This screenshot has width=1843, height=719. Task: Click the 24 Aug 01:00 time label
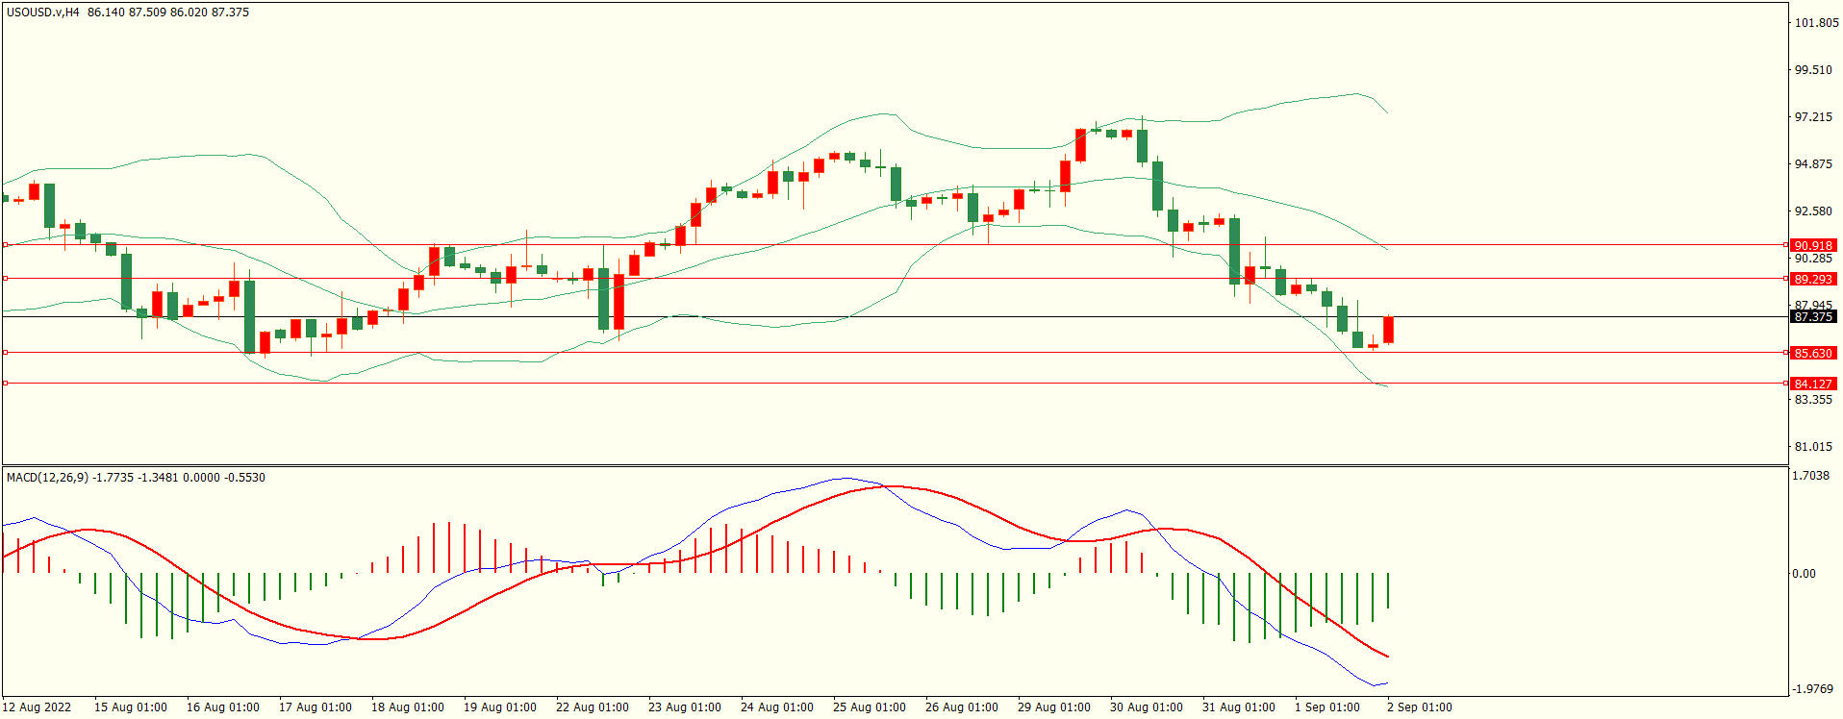(777, 707)
